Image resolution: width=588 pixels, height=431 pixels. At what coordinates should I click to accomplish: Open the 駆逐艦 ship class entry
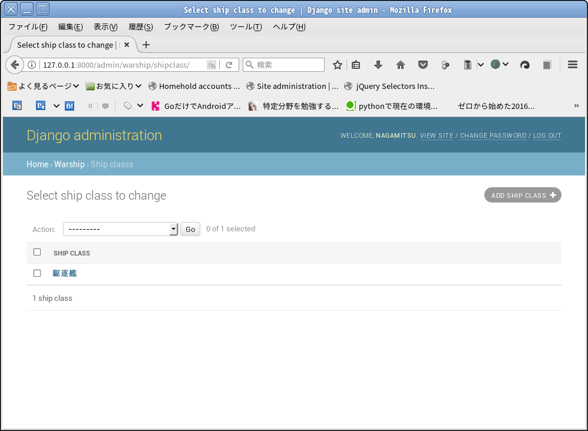[x=64, y=273]
